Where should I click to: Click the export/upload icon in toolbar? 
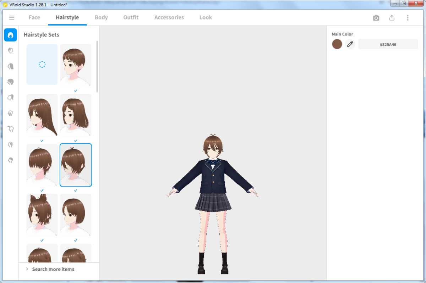pos(392,17)
